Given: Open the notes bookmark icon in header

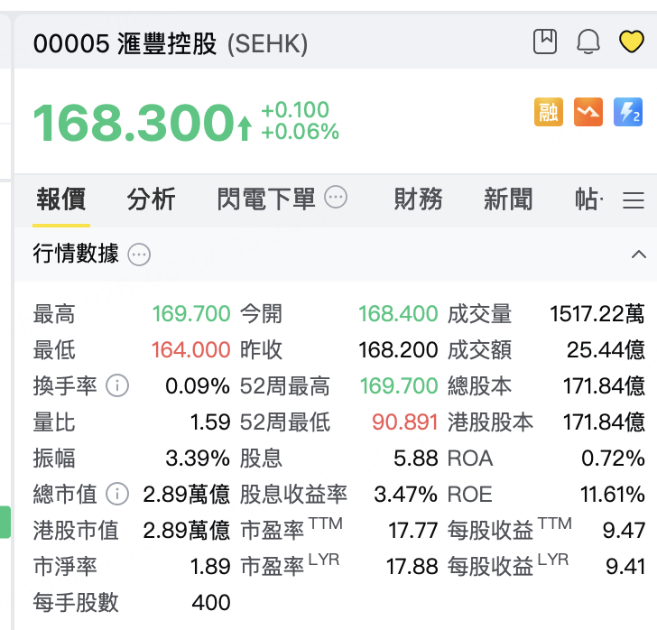Looking at the screenshot, I should 545,42.
